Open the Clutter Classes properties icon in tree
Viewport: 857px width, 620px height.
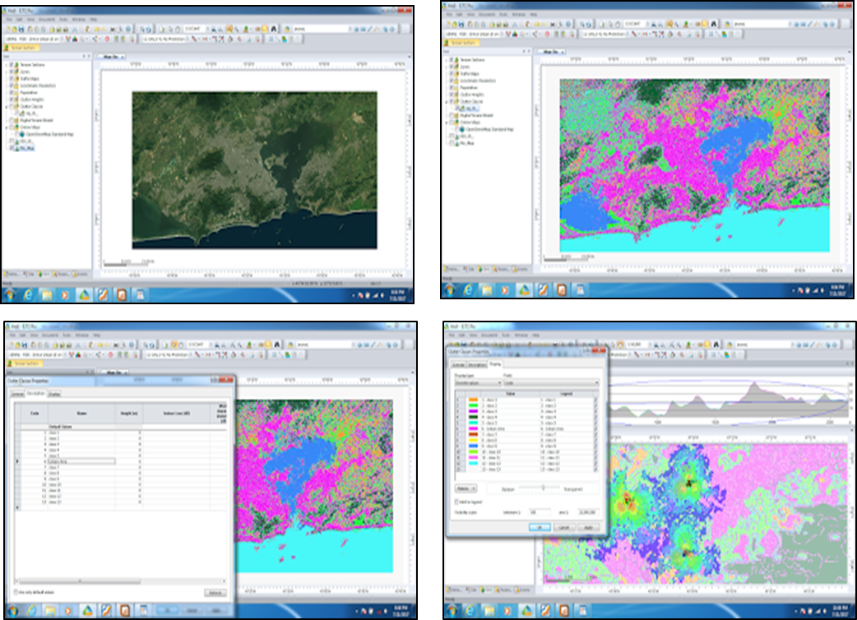16,107
